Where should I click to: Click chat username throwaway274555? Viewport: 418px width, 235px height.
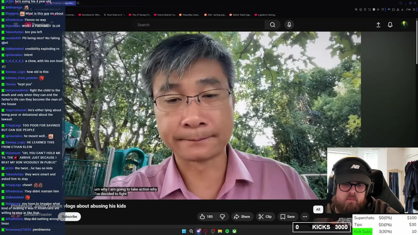(18, 229)
